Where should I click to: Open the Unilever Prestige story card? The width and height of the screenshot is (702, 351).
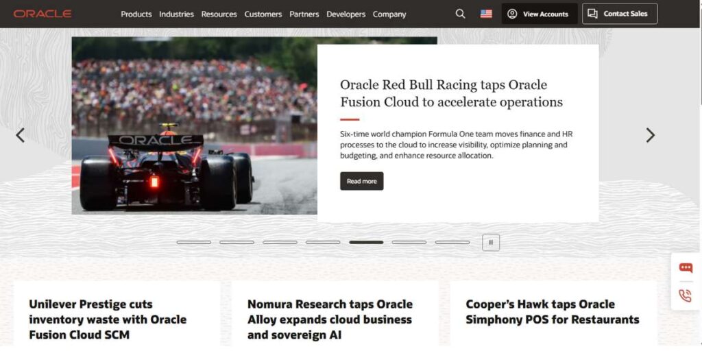117,313
